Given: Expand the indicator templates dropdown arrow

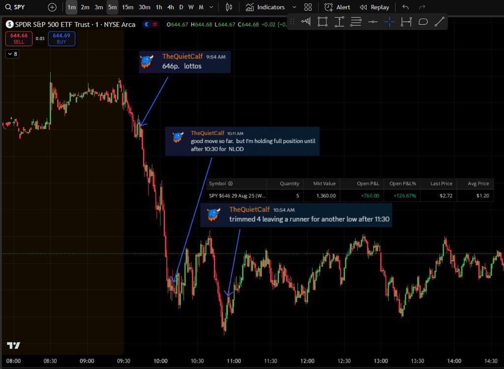Looking at the screenshot, I should (294, 7).
